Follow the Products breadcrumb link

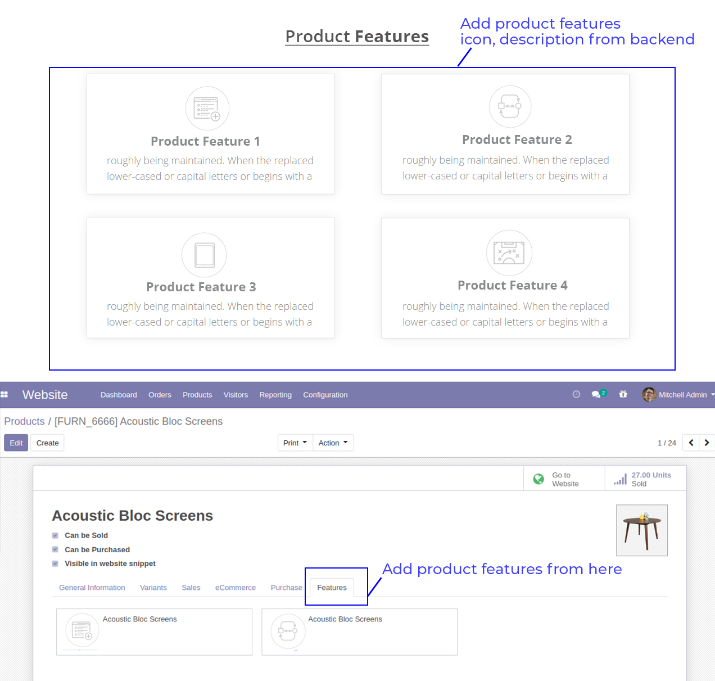(24, 421)
